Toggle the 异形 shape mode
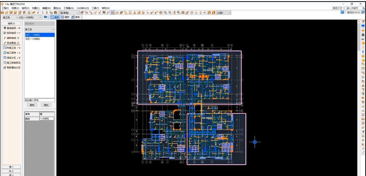366x176 pixels. point(76,17)
